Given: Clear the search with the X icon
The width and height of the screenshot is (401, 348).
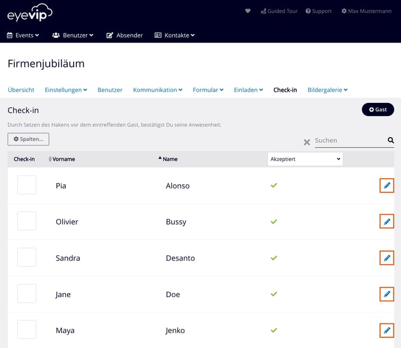Looking at the screenshot, I should (x=306, y=142).
